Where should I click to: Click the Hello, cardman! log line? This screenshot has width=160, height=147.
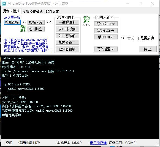13,58
